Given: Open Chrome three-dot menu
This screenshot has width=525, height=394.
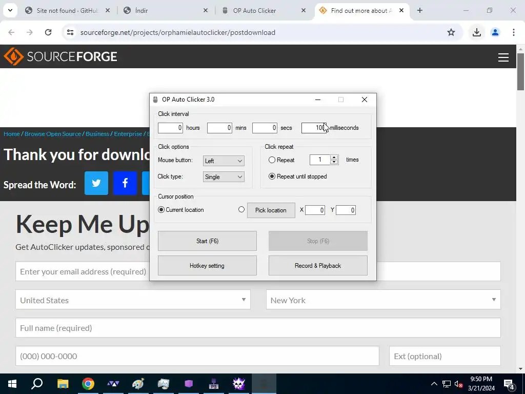Looking at the screenshot, I should tap(513, 32).
